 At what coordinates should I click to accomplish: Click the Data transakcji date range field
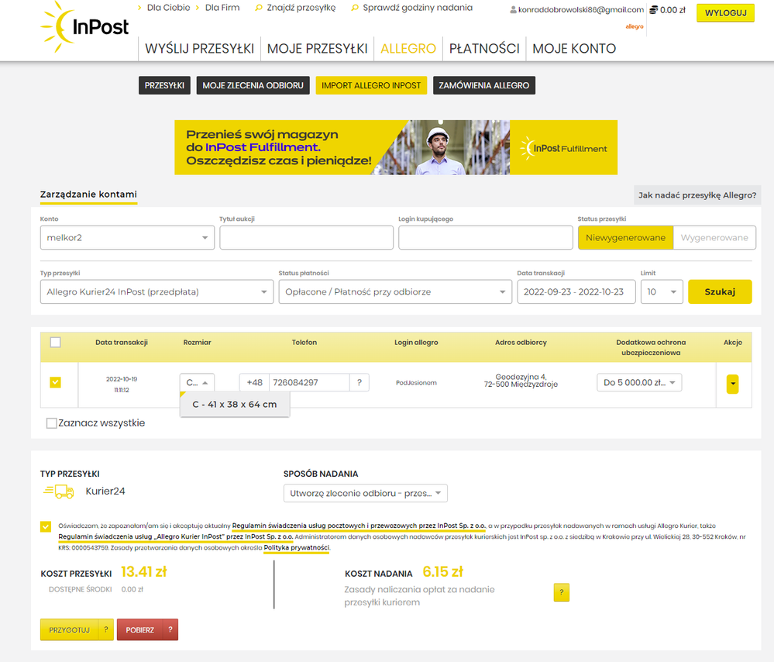coord(576,292)
